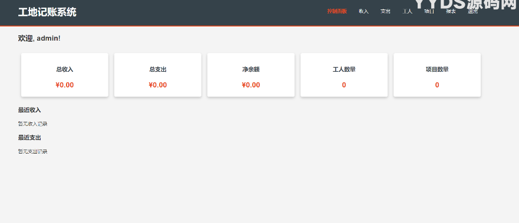Click the 最近支出 section heading
The image size is (519, 223).
29,138
